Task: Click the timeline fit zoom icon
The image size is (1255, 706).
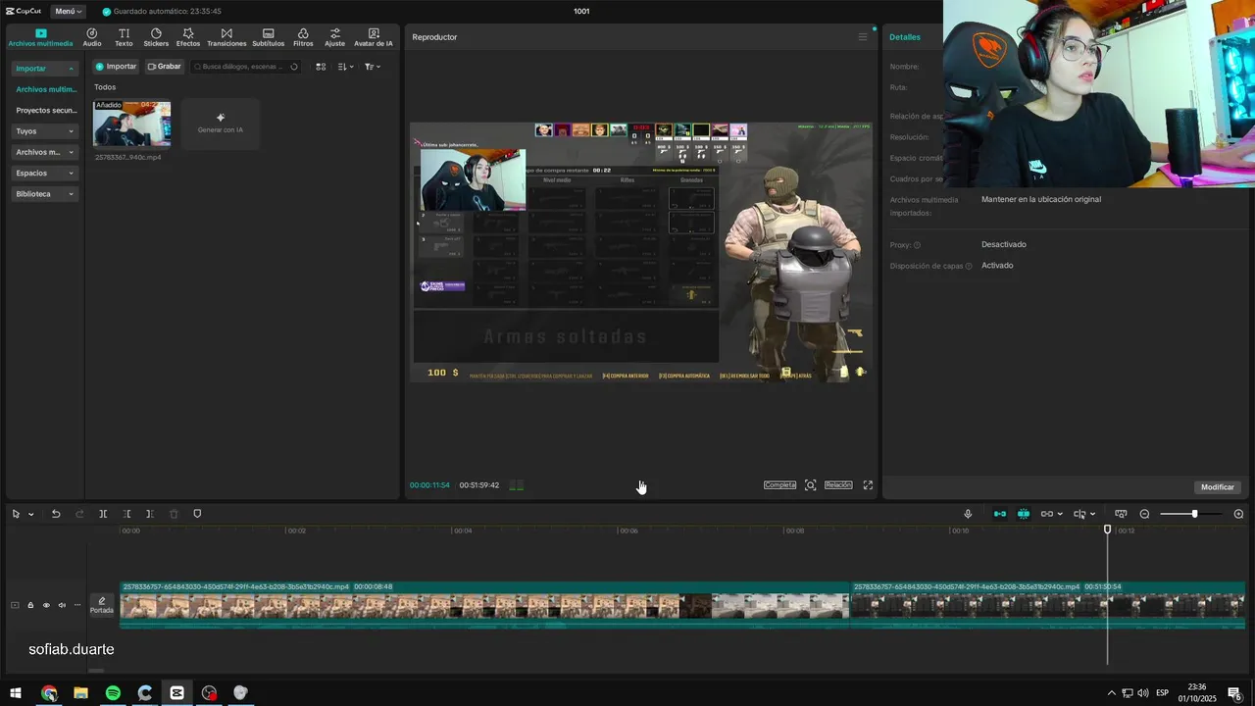Action: pyautogui.click(x=1121, y=514)
